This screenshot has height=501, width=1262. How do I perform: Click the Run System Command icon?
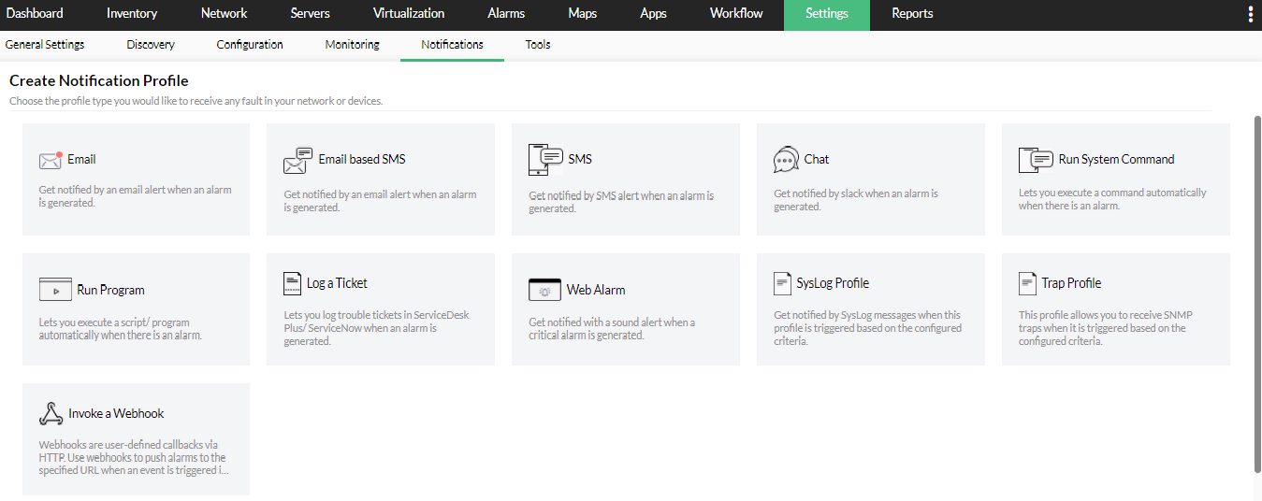1036,160
